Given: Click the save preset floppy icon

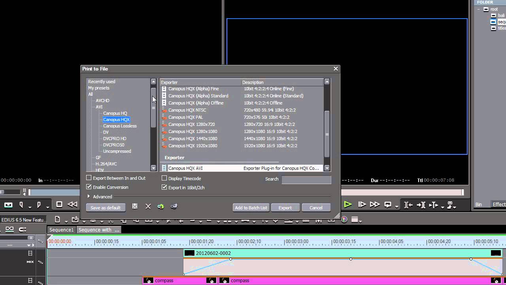Looking at the screenshot, I should [x=135, y=206].
